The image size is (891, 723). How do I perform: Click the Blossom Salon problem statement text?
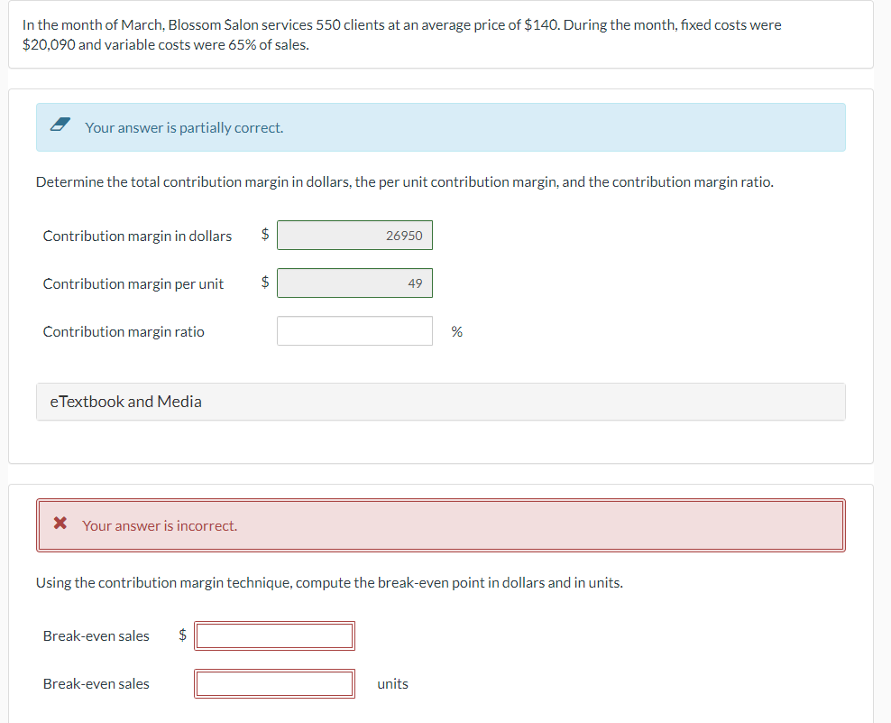coord(401,34)
